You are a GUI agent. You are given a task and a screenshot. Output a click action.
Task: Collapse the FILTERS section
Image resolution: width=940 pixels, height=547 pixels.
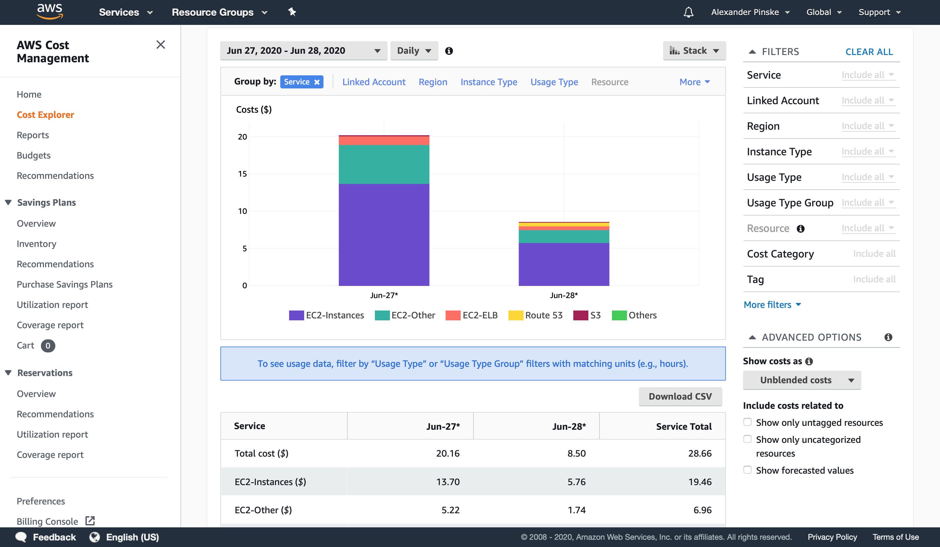pos(774,52)
